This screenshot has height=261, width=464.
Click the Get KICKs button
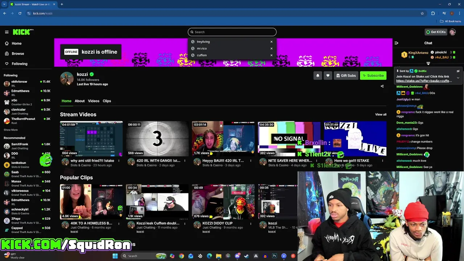[436, 32]
